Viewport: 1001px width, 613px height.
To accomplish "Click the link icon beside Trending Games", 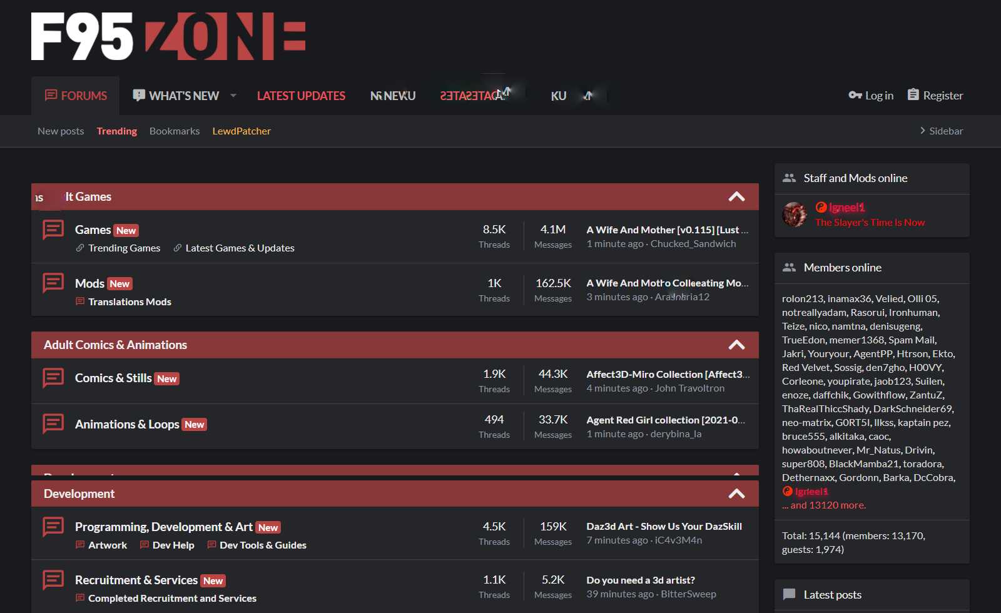I will 80,248.
